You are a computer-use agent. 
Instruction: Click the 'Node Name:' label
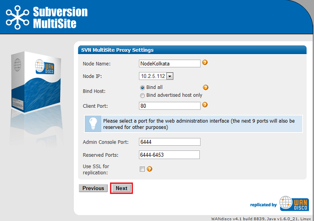[x=97, y=64]
